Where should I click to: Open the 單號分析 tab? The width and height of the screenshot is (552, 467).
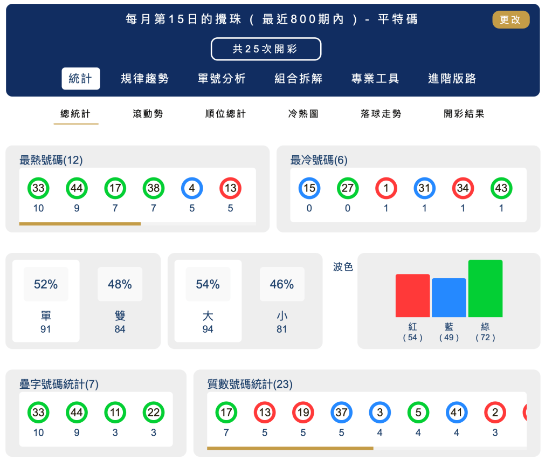click(222, 79)
